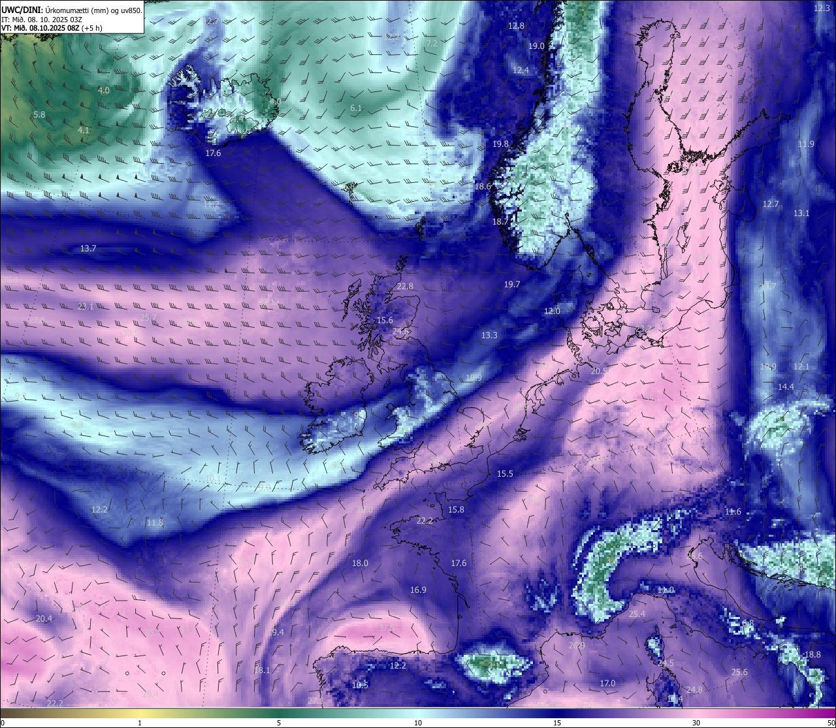Select the 4.0 value label
The width and height of the screenshot is (836, 728).
103,90
